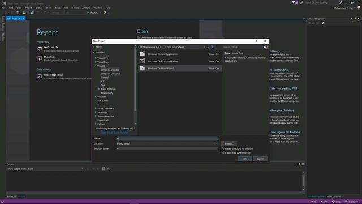Pin the Output panel with auto-hide icon

click(299, 164)
